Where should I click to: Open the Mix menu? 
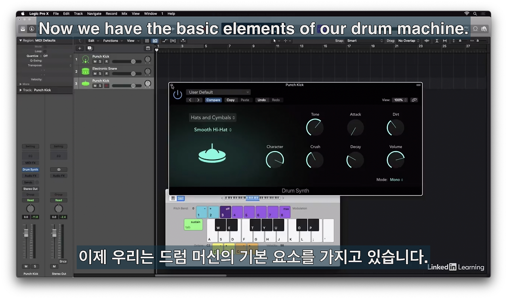(x=124, y=13)
